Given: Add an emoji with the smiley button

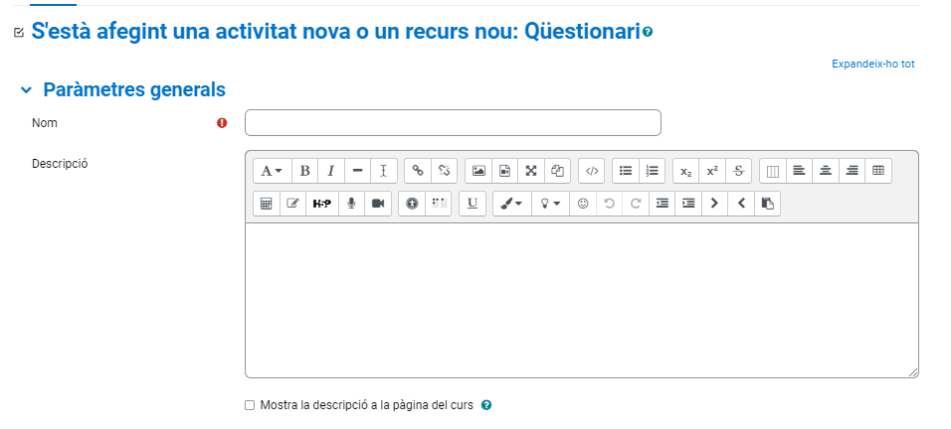Looking at the screenshot, I should coord(583,204).
